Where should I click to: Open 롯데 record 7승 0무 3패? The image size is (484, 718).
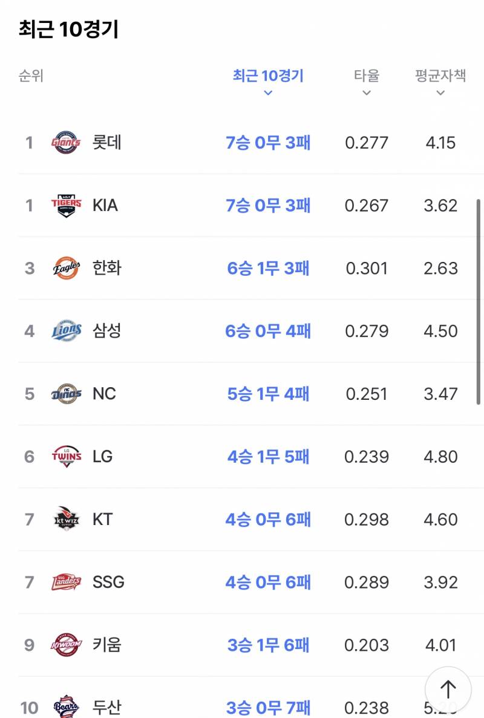(x=269, y=142)
